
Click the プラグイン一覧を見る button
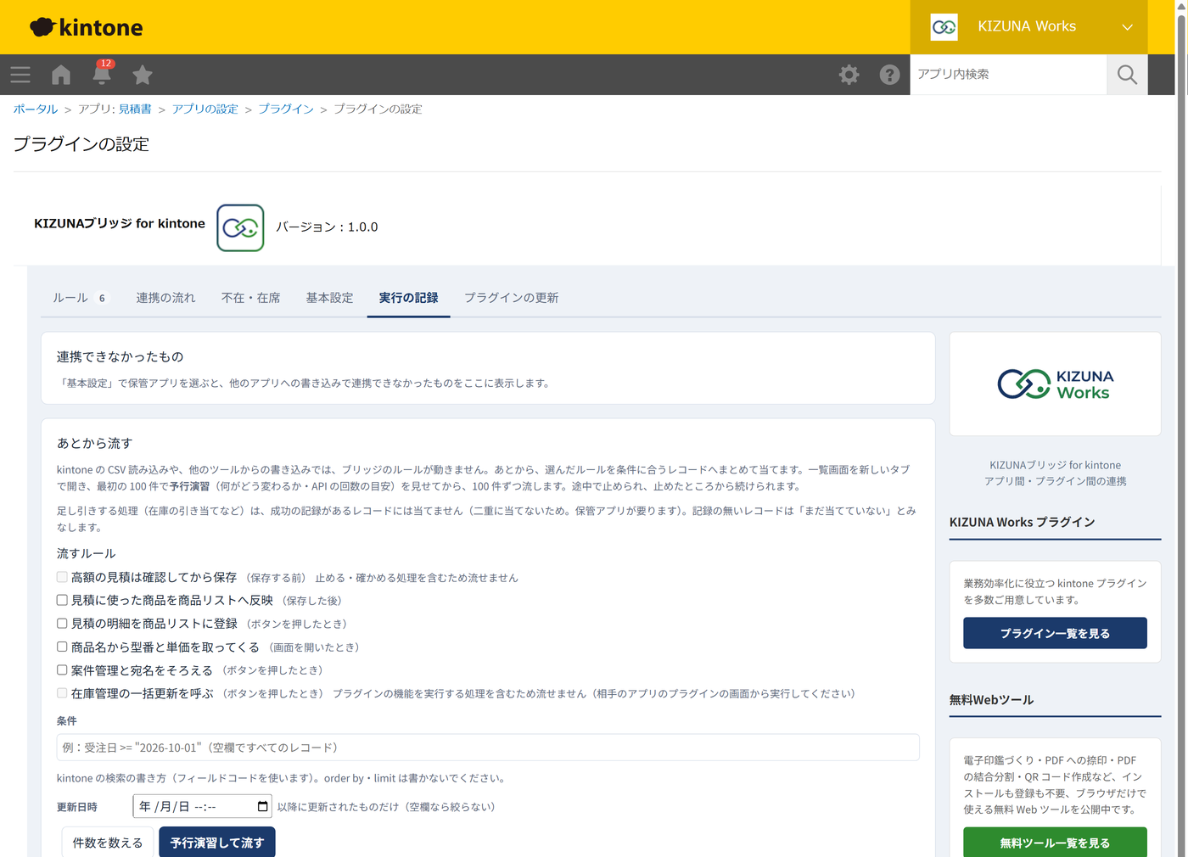(1055, 633)
